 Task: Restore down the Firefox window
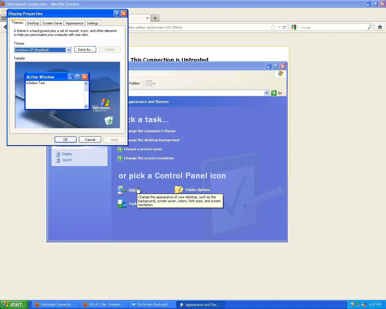(375, 4)
